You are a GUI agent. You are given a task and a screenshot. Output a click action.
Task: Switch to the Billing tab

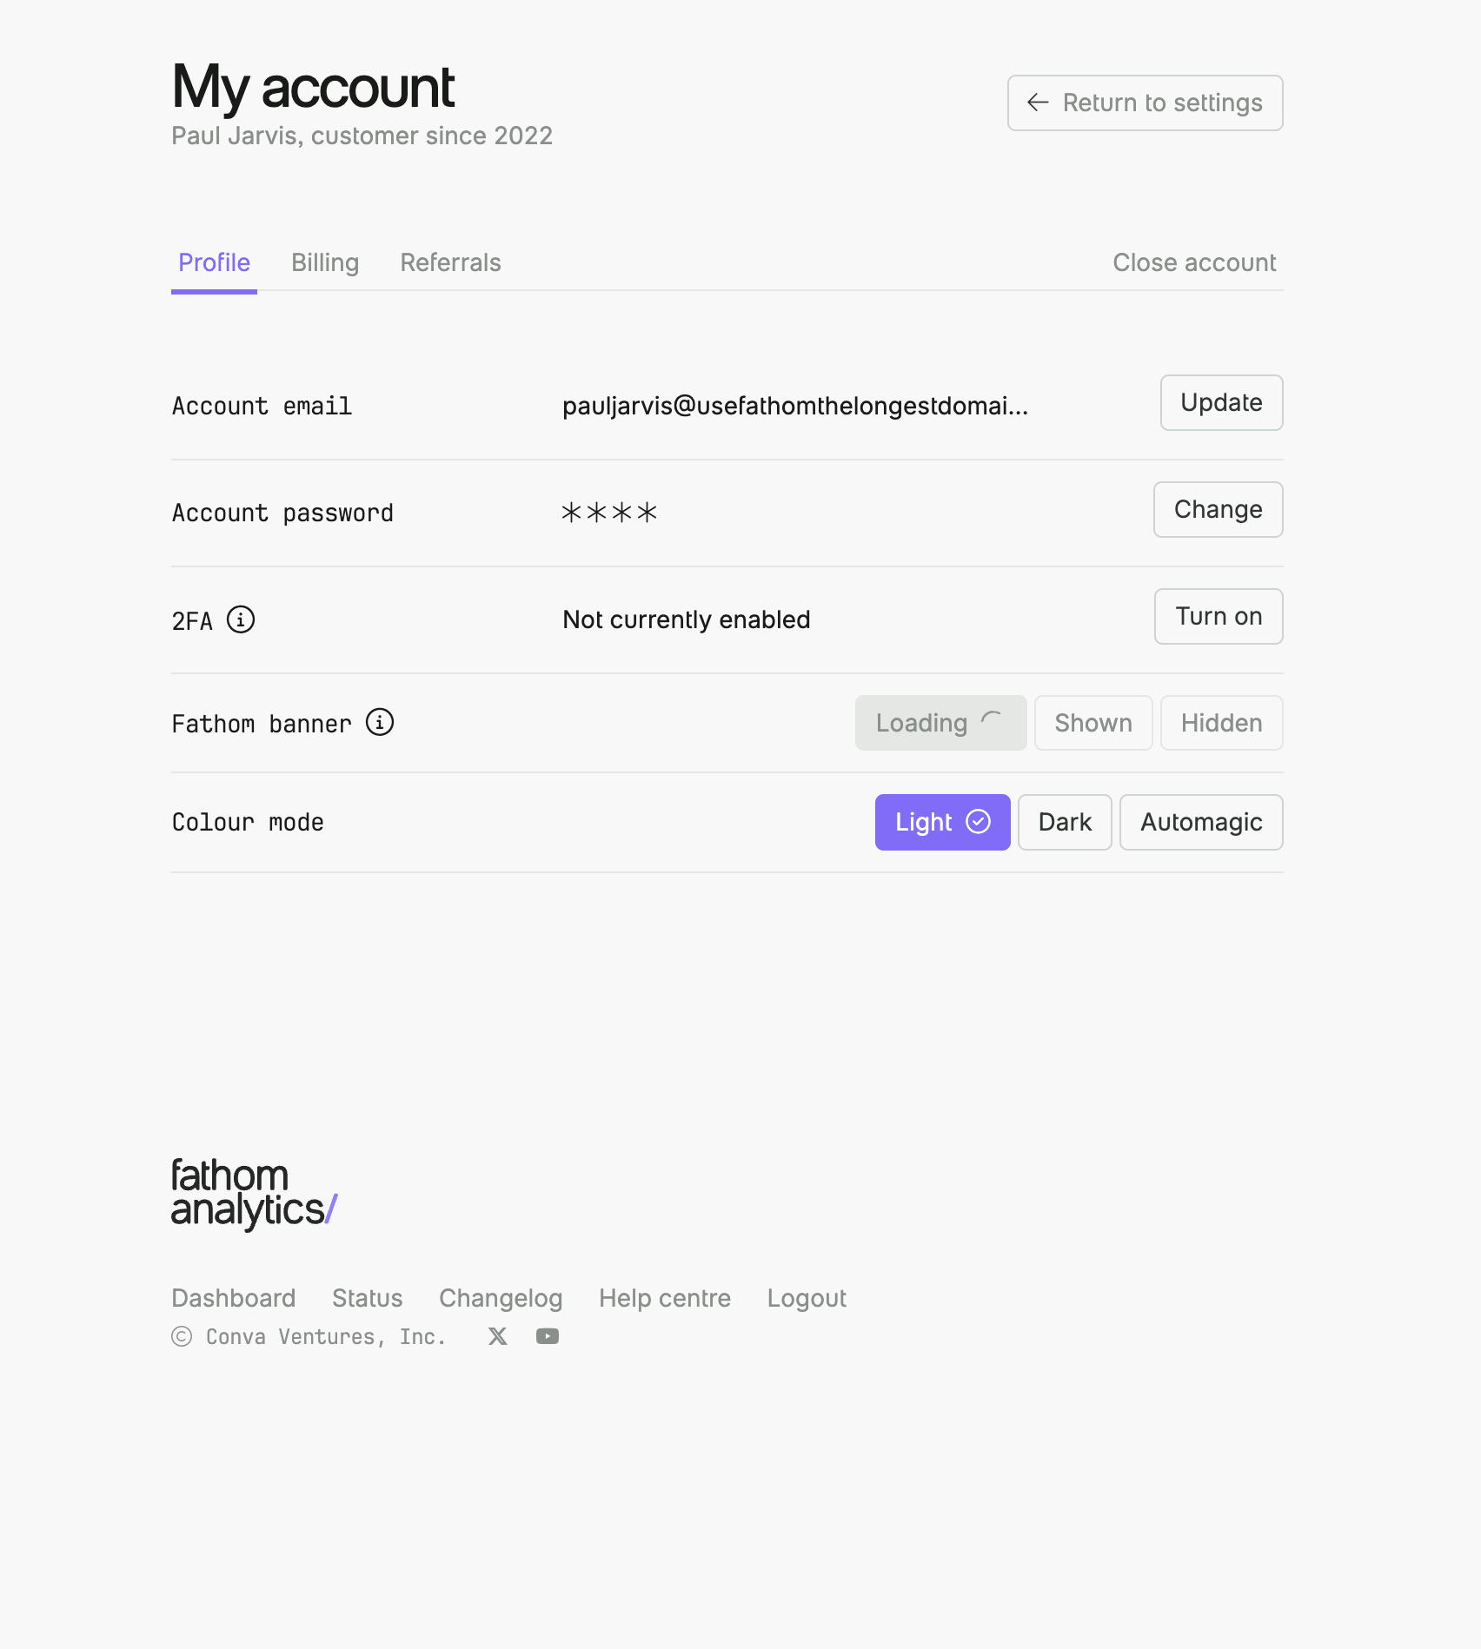325,262
